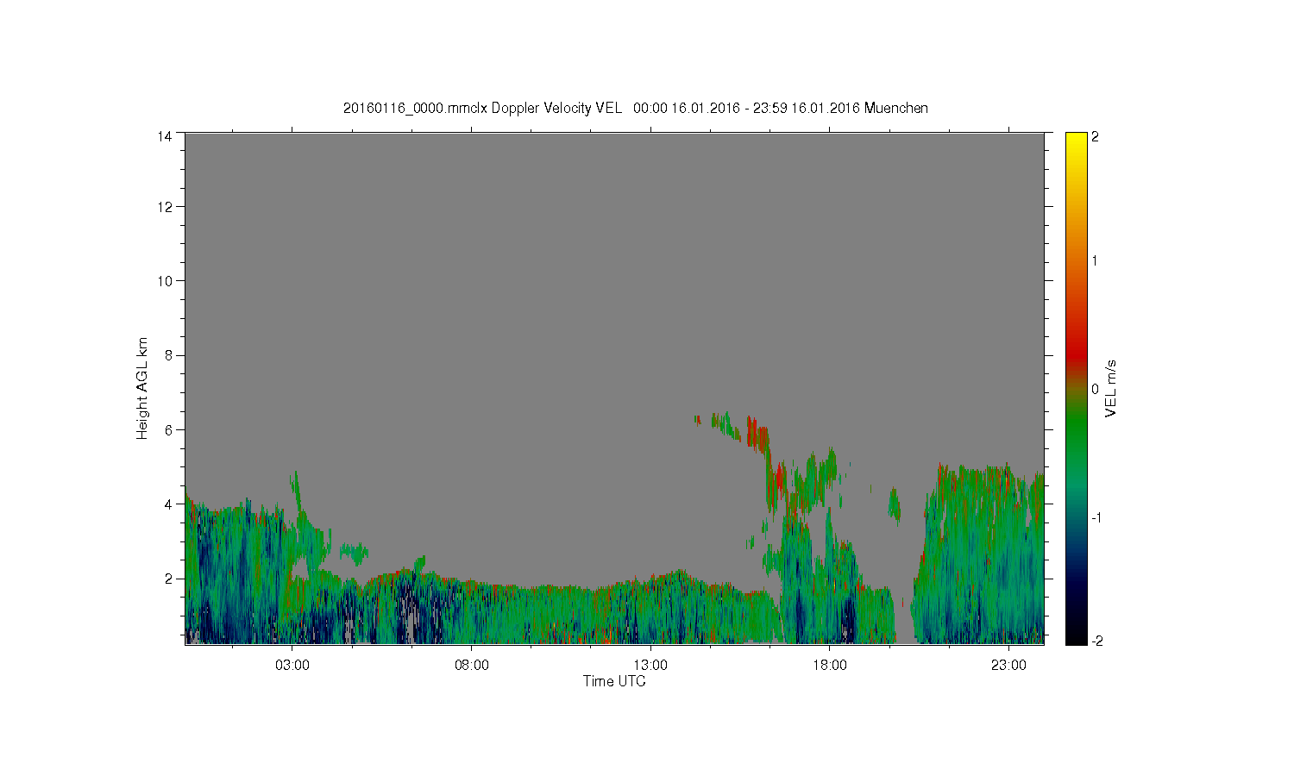
Task: Click the 'Height AGL km' y-axis label
Action: click(142, 388)
